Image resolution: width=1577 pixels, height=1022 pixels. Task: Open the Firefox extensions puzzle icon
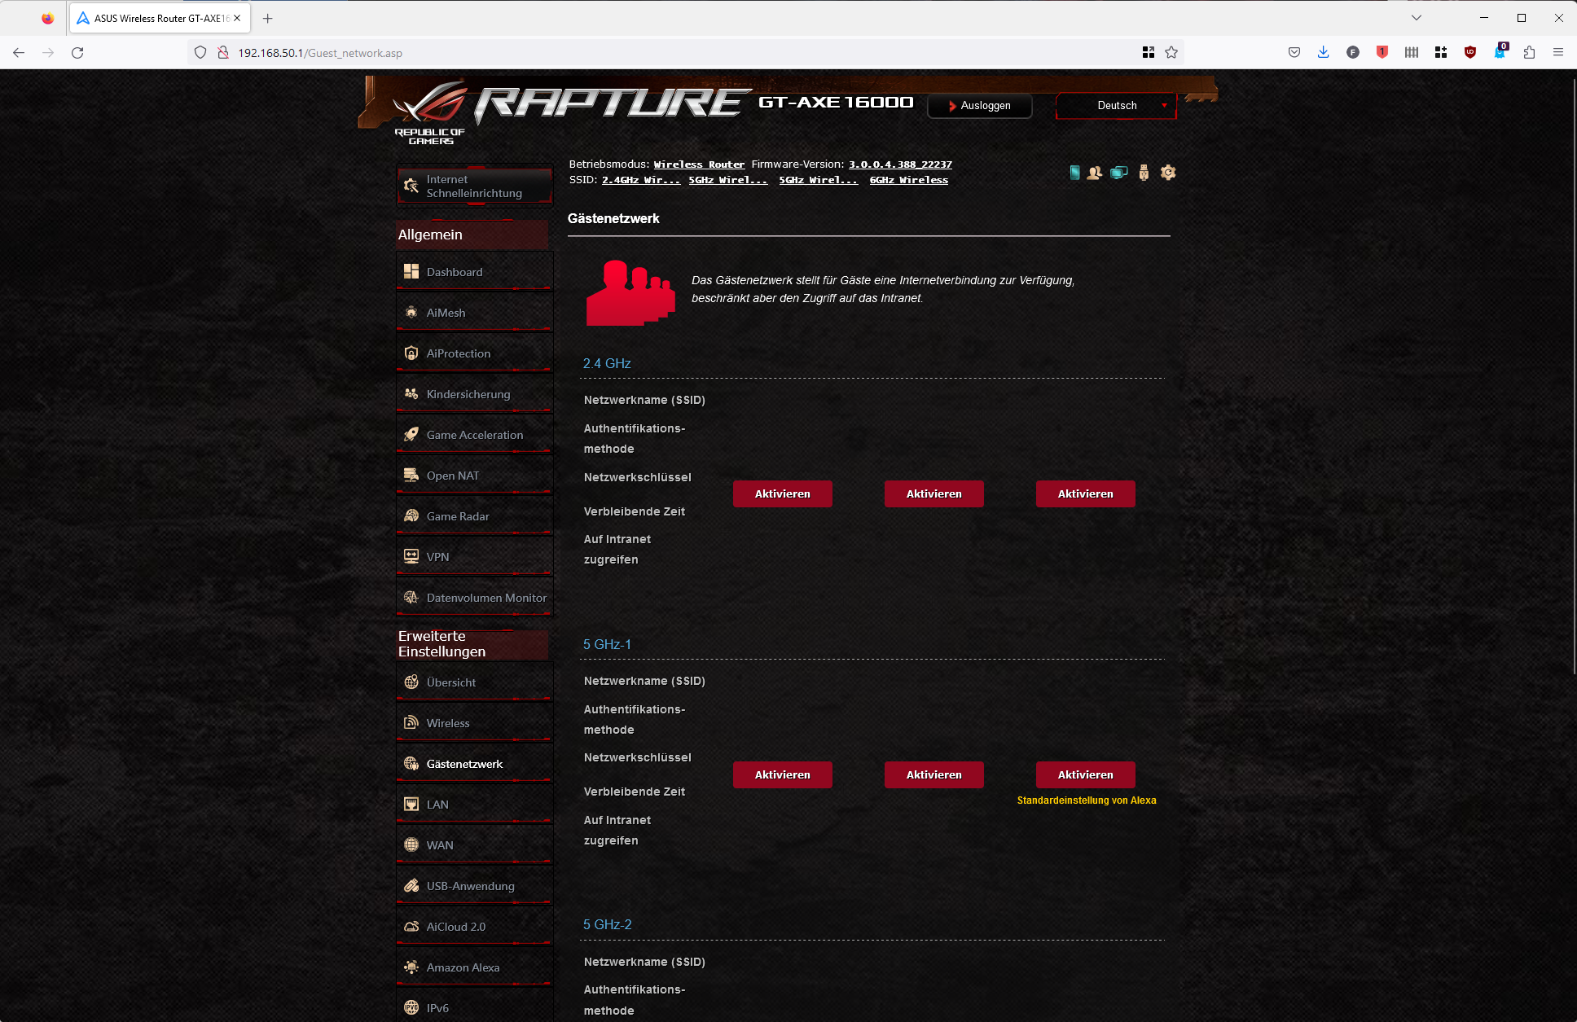[1529, 53]
